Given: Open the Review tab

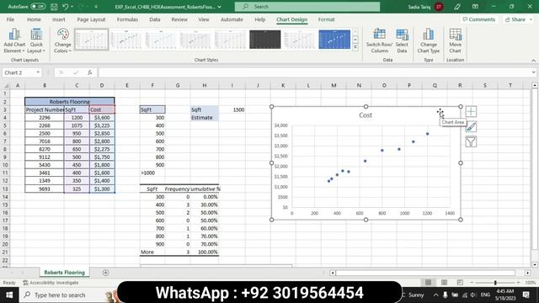Looking at the screenshot, I should point(179,19).
